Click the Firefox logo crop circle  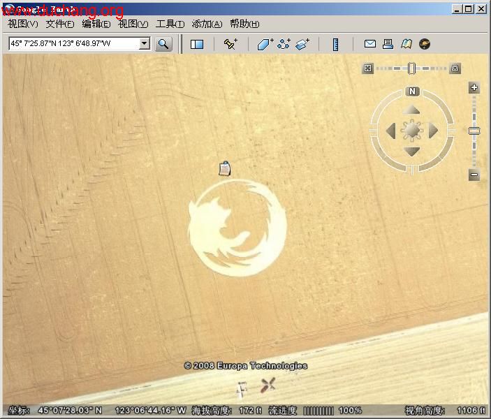(x=237, y=228)
